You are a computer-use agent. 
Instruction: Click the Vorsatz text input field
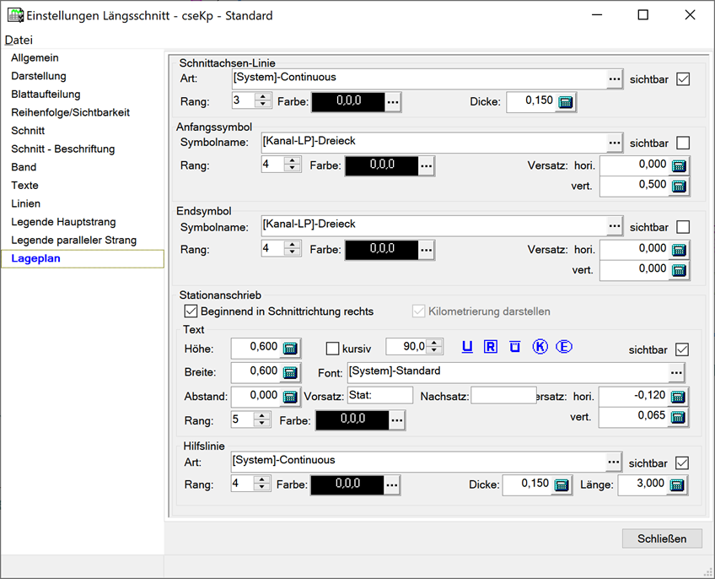(379, 396)
